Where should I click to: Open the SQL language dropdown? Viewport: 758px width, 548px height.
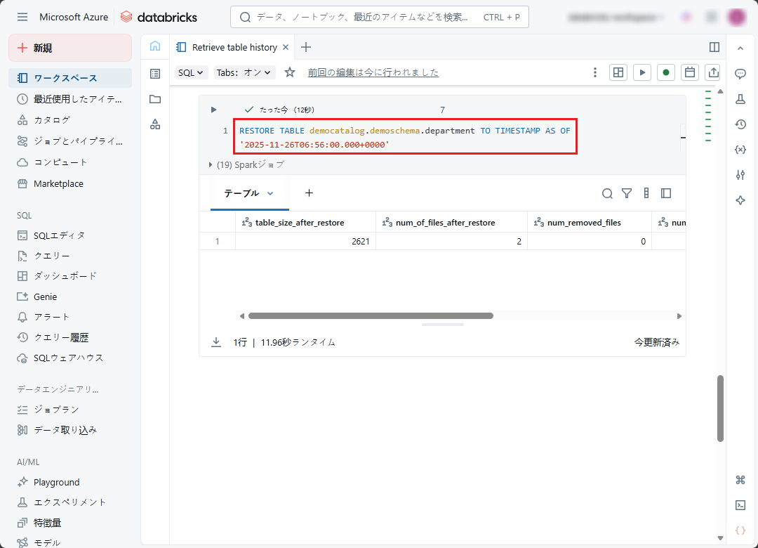191,72
